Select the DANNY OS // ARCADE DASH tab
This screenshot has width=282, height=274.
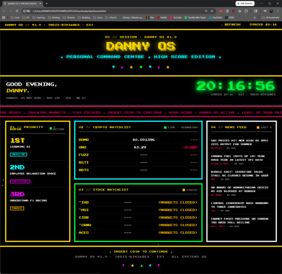click(x=22, y=4)
